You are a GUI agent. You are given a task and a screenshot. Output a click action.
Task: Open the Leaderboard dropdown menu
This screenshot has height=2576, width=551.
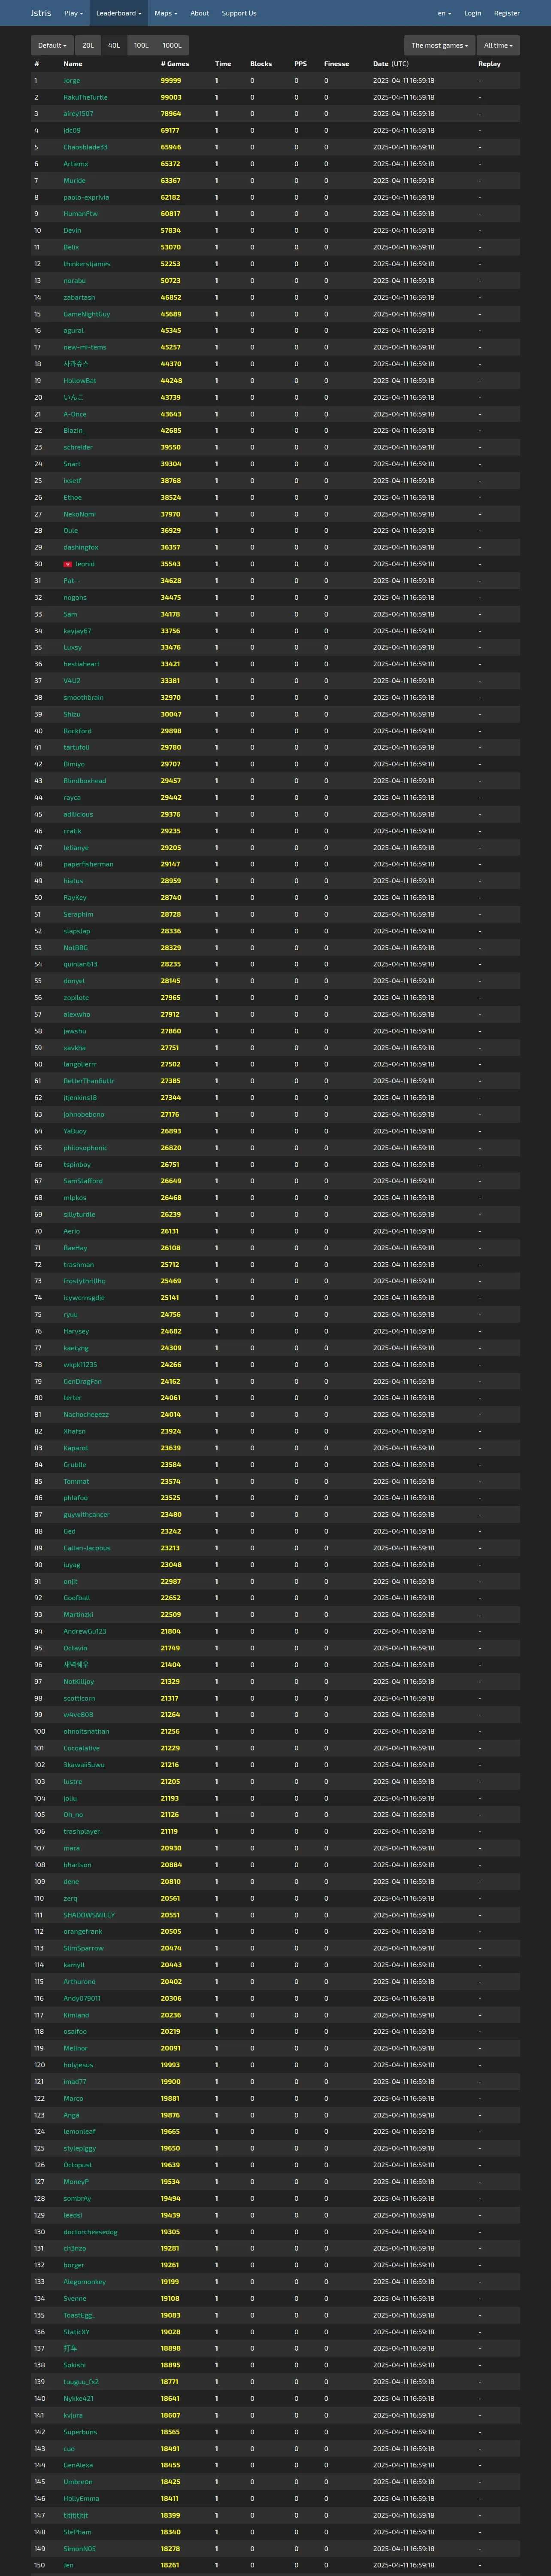[x=119, y=13]
